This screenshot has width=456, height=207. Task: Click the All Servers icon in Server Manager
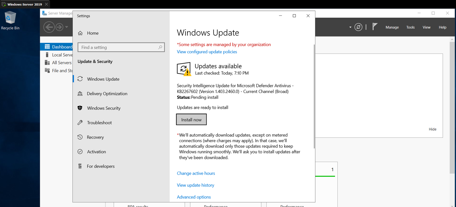click(47, 63)
